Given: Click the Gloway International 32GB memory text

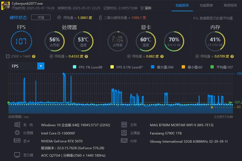Looking at the screenshot, I should tap(189, 141).
